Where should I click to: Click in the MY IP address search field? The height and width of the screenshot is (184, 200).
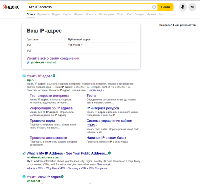tap(89, 7)
